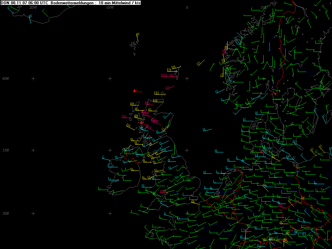Viewport: 332px width, 249px height.
Task: Click the grid cross at 60N 20W
Action: [x=33, y=79]
